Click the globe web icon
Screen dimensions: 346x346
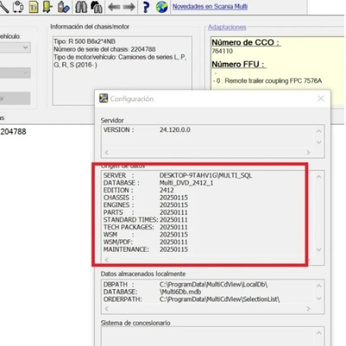161,7
